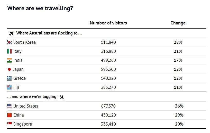Click the Singapore flag icon
210x133 pixels.
9,123
